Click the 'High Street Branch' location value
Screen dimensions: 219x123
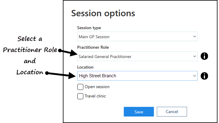click(x=97, y=76)
